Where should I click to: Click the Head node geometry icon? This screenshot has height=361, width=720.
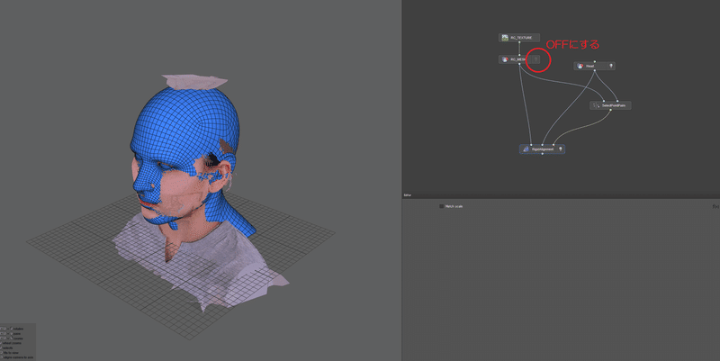pyautogui.click(x=580, y=66)
